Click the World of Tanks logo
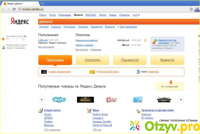The height and width of the screenshot is (134, 200). click(x=164, y=99)
